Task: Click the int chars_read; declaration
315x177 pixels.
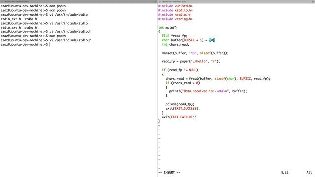Action: coord(175,44)
